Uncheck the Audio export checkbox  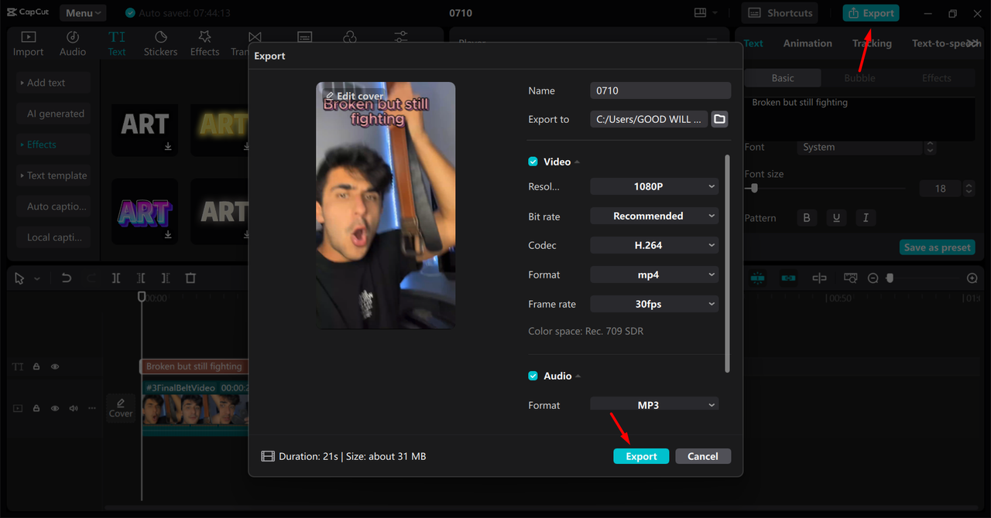click(533, 376)
